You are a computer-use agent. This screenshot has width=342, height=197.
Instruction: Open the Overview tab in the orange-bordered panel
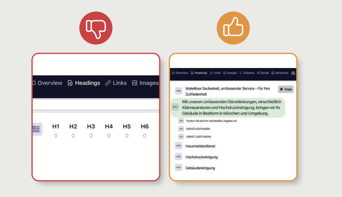click(x=180, y=73)
